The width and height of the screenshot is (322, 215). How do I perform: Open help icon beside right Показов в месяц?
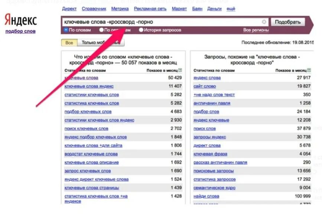pos(309,70)
